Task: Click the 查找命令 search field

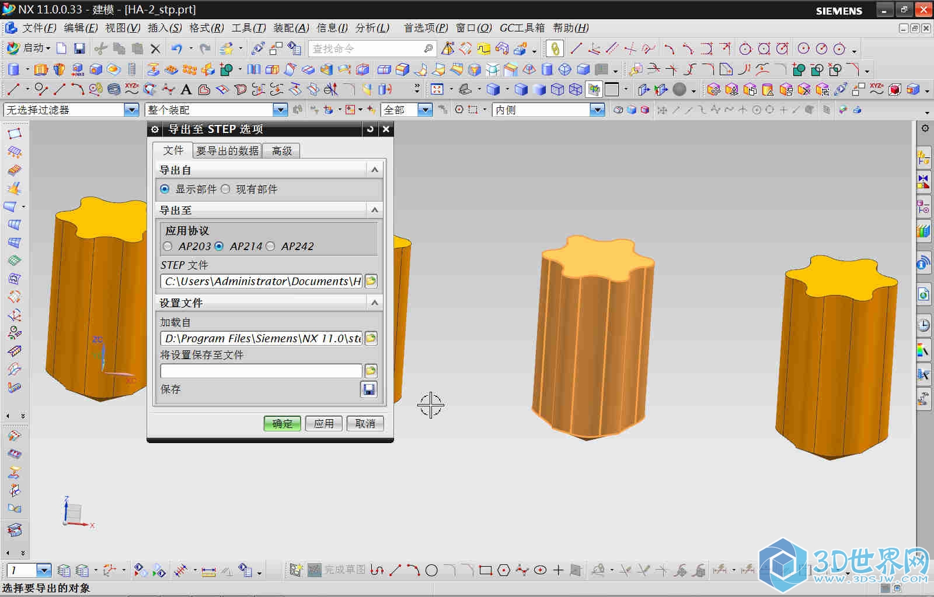Action: pyautogui.click(x=372, y=48)
